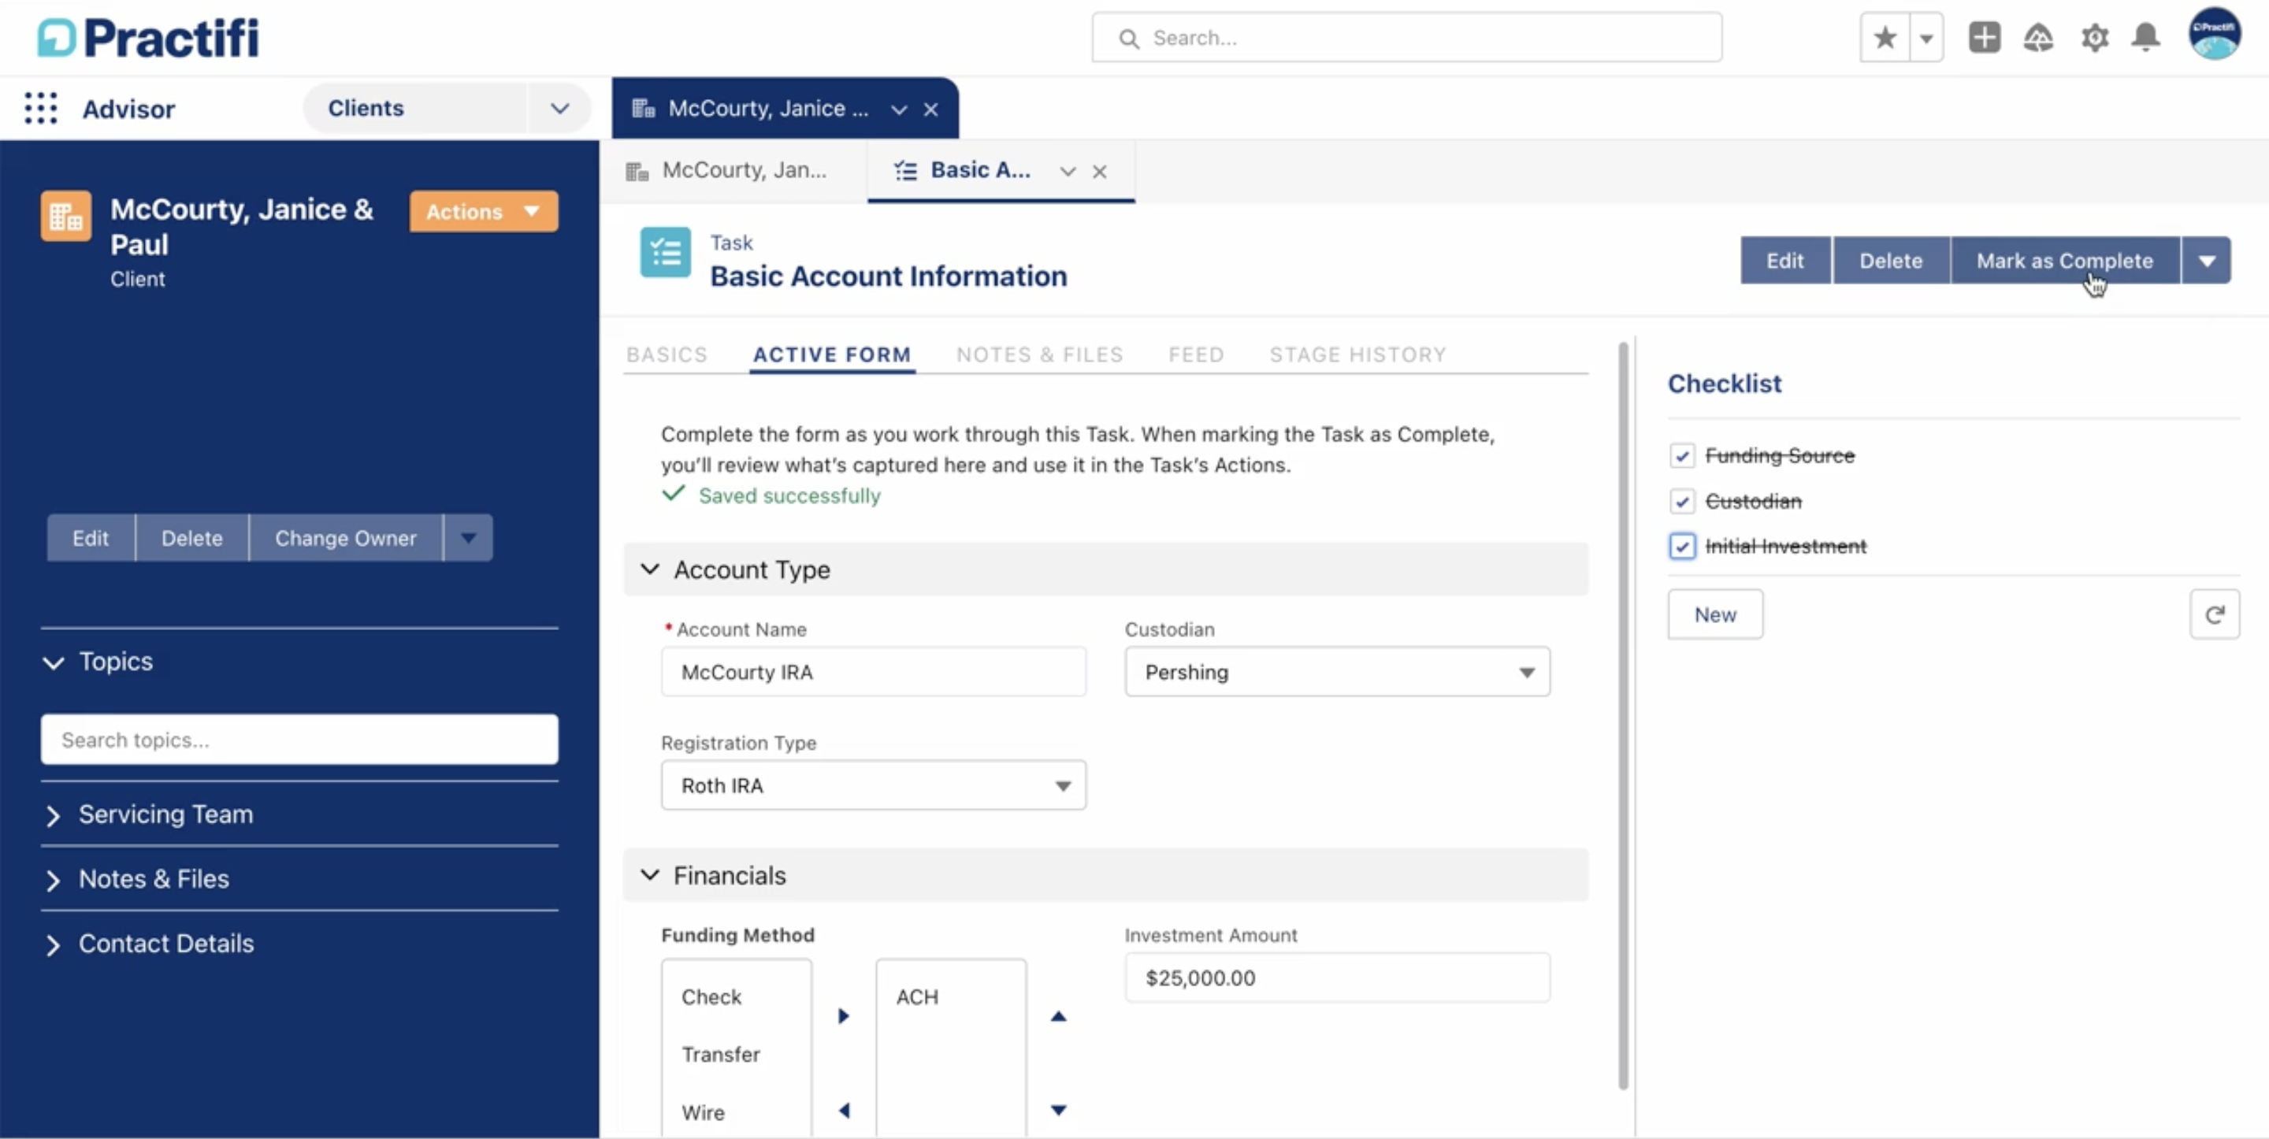Click Delete in the client sidebar
Screen dimensions: 2269x1139
(192, 538)
